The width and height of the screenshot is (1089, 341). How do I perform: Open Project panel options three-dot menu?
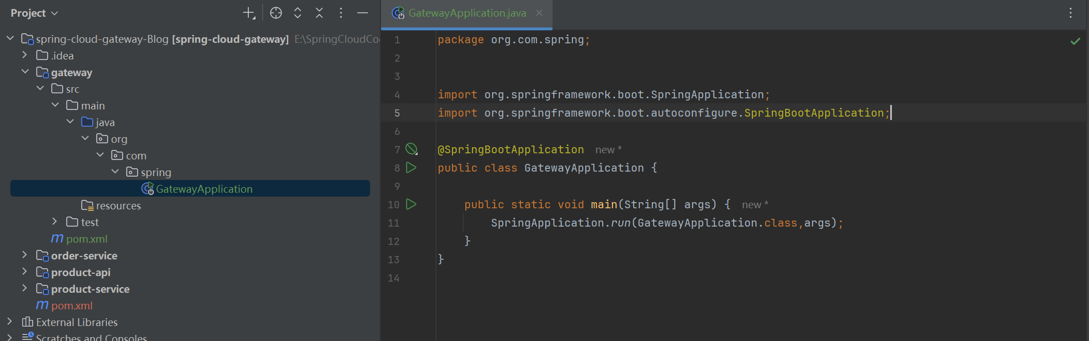click(x=341, y=13)
